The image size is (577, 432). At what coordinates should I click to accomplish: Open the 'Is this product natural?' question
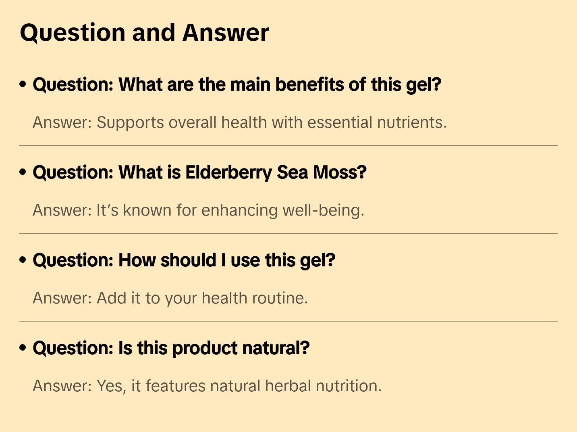171,348
